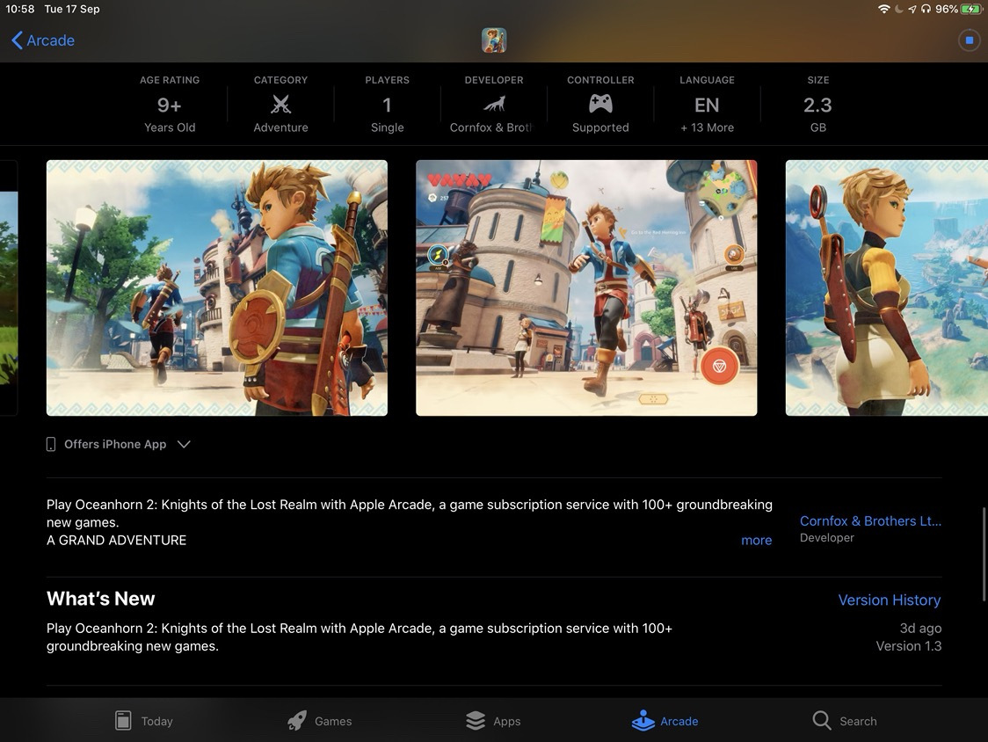Switch to the Today tab label
Image resolution: width=988 pixels, height=742 pixels.
tap(156, 721)
